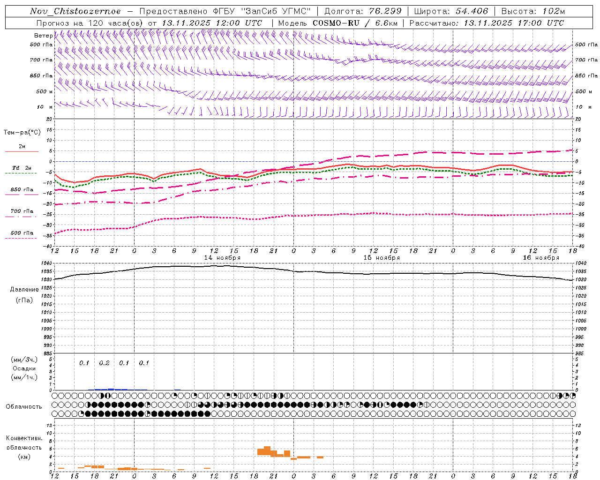Click the '2м' temperature legend entry
The image size is (600, 480).
(22, 147)
